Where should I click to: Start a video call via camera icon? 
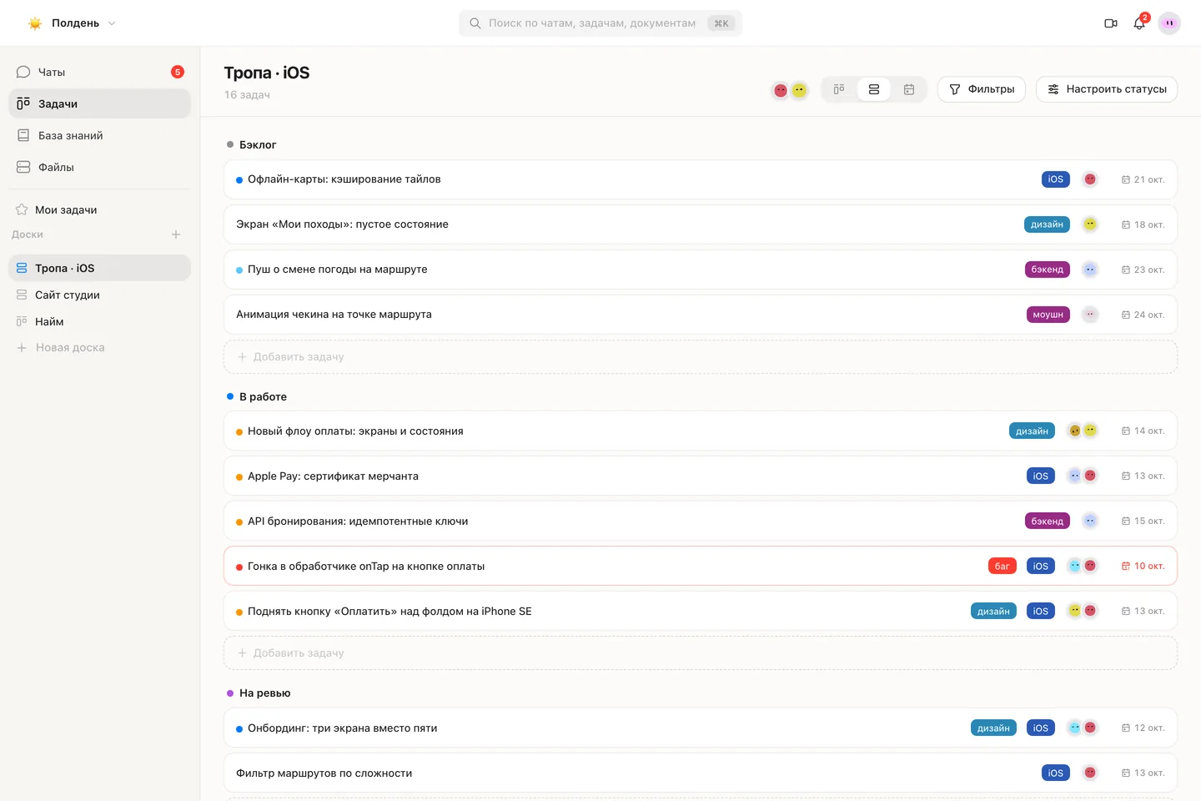pyautogui.click(x=1111, y=23)
